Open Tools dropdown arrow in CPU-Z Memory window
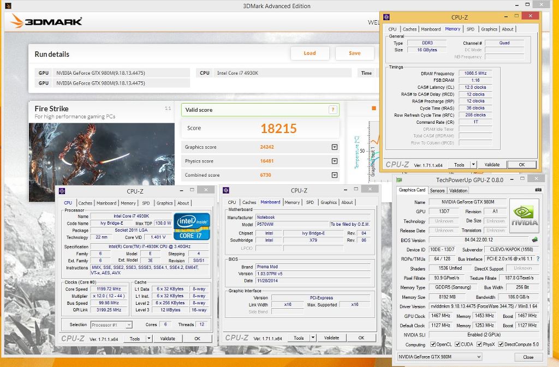Image resolution: width=559 pixels, height=367 pixels. pyautogui.click(x=473, y=165)
